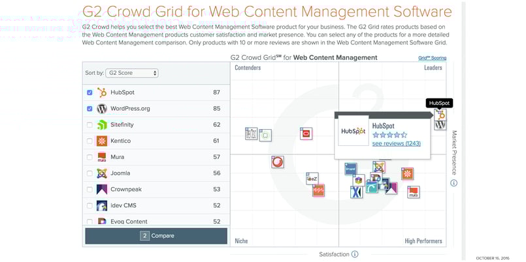Click the HubSpot name in the popup card

(384, 126)
